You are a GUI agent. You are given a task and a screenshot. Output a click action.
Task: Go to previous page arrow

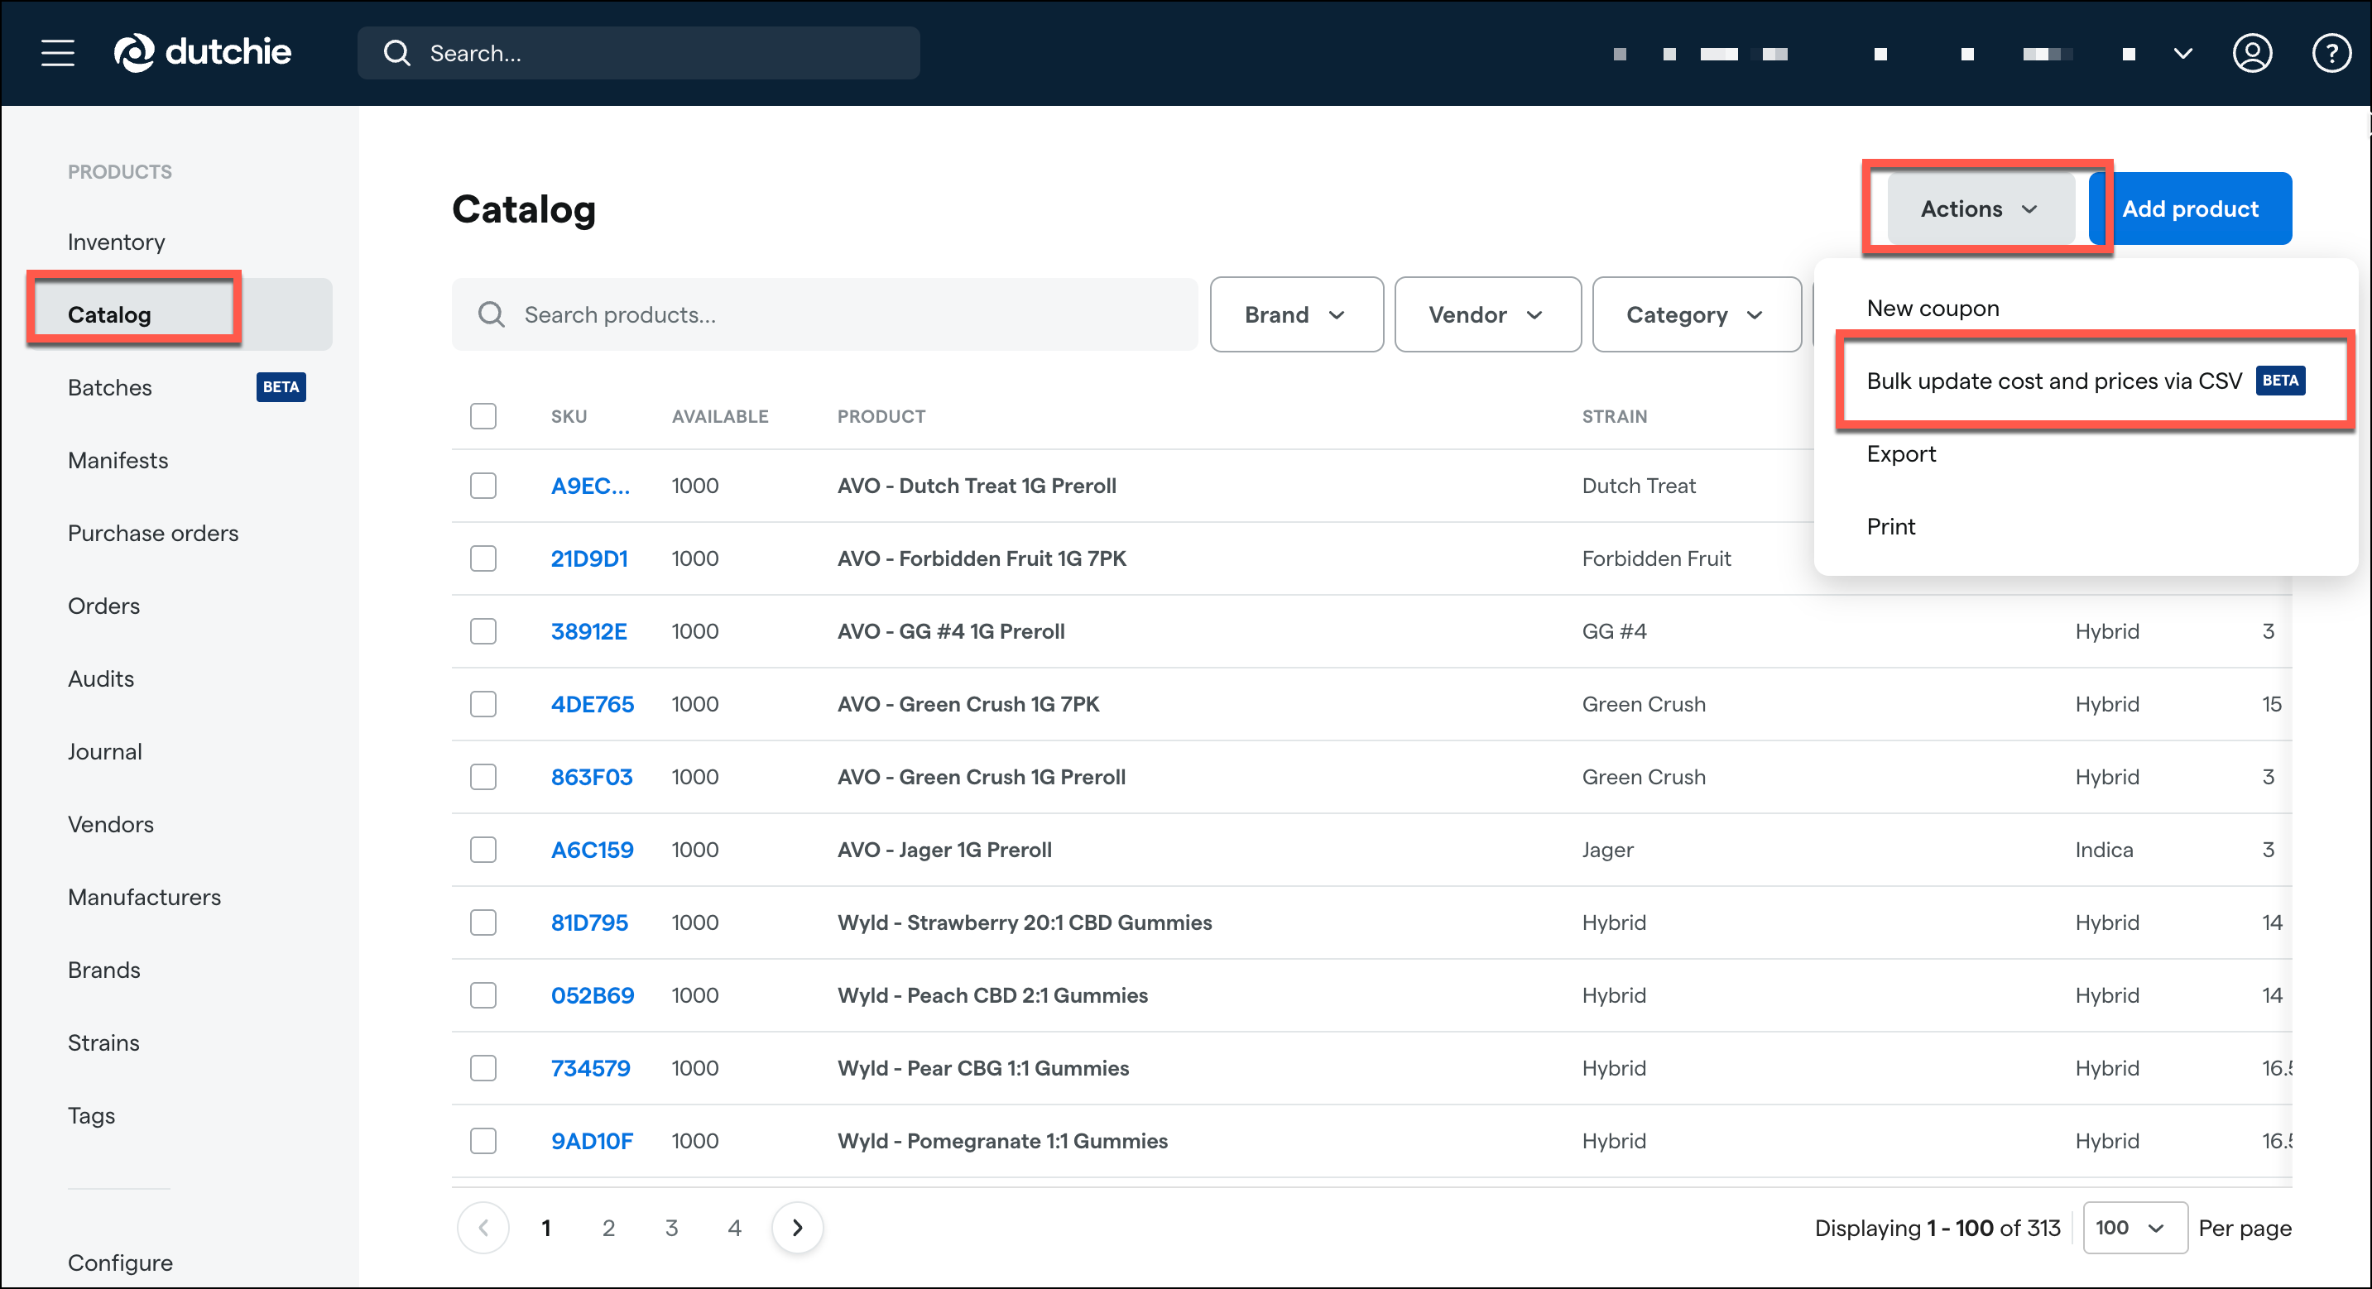click(x=483, y=1227)
